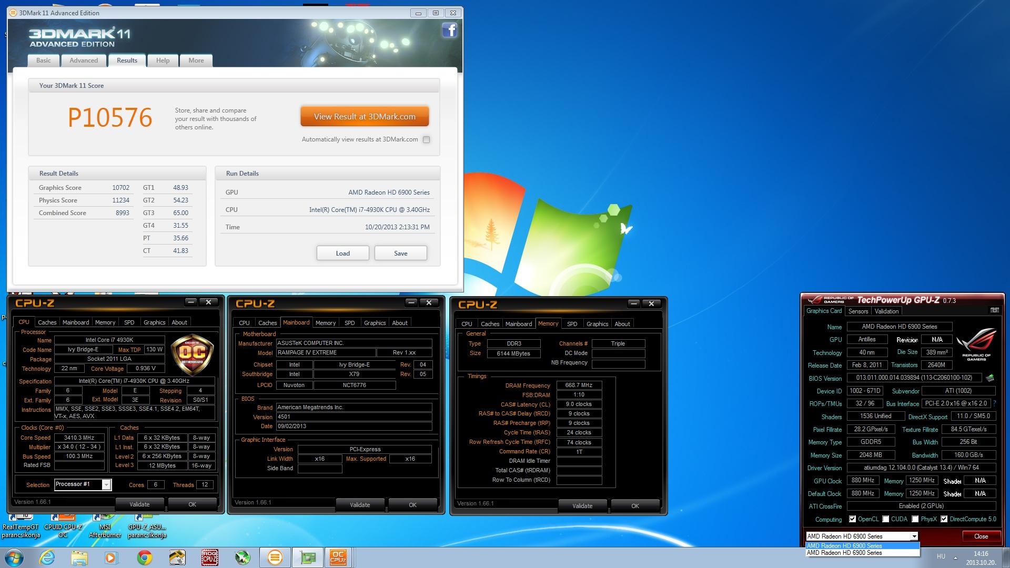The image size is (1010, 568).
Task: Open the Advanced tab in 3DMark 11
Action: pyautogui.click(x=84, y=60)
